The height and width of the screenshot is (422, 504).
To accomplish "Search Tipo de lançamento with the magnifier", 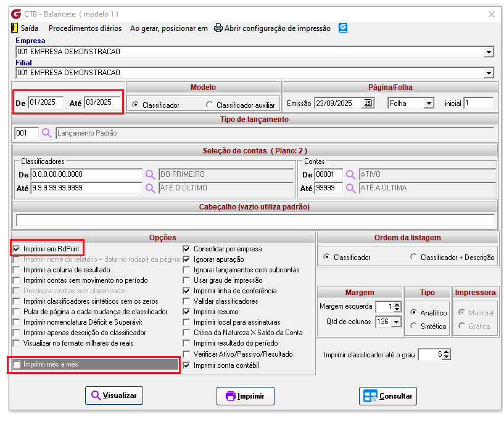I will [47, 133].
